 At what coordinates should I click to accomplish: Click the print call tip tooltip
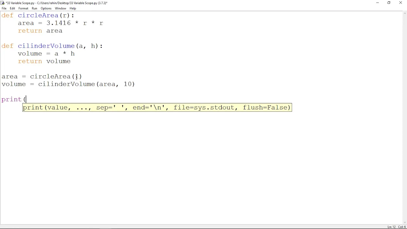[x=157, y=108]
